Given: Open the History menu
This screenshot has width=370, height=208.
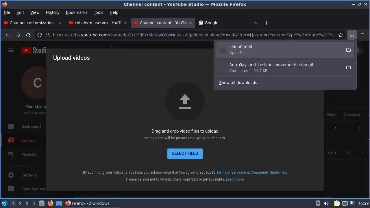Looking at the screenshot, I should coord(53,12).
